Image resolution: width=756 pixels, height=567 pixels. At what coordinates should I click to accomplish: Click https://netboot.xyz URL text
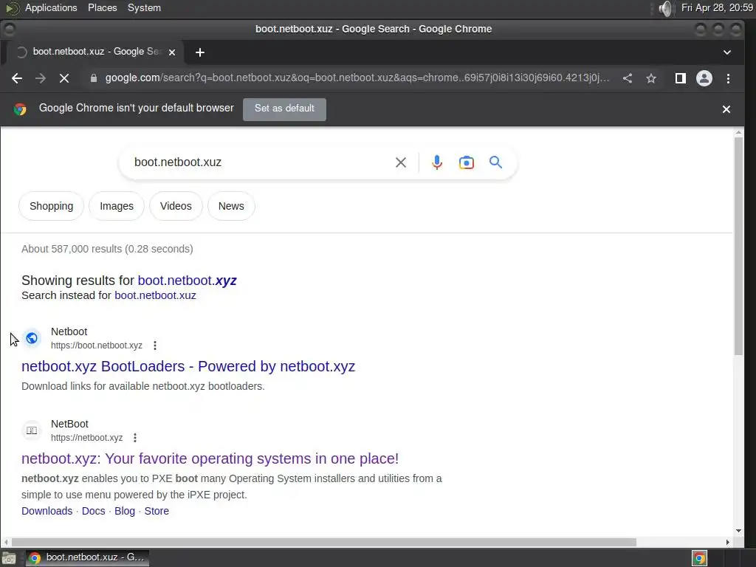point(87,438)
